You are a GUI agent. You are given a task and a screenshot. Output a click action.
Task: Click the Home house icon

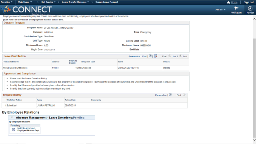click(228, 2)
